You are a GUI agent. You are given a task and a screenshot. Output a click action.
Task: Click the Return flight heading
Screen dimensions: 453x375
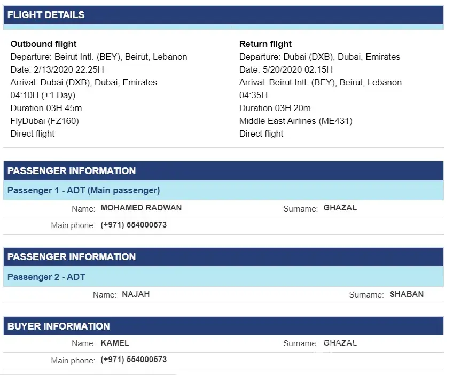click(265, 44)
